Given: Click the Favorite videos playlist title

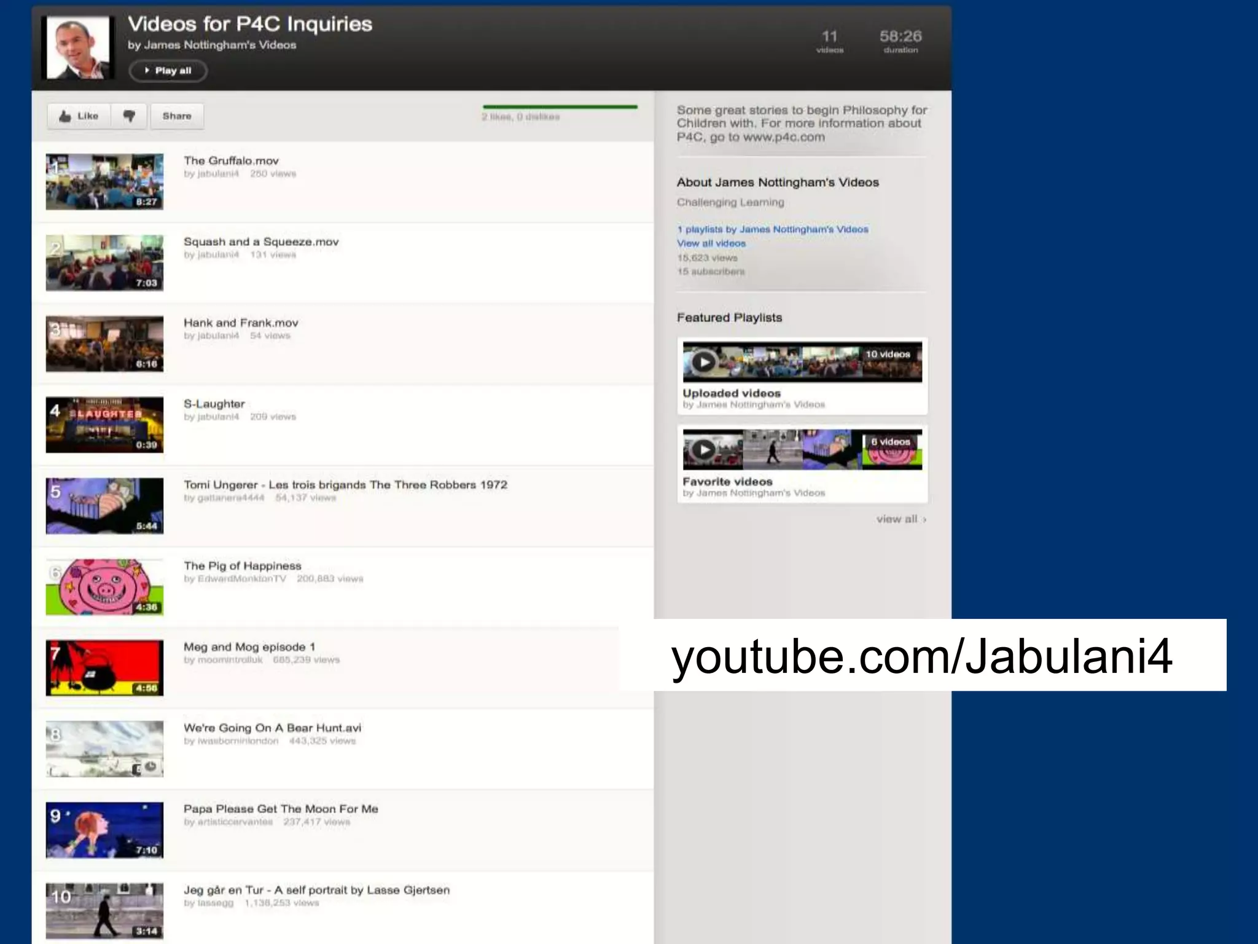Looking at the screenshot, I should click(x=727, y=482).
